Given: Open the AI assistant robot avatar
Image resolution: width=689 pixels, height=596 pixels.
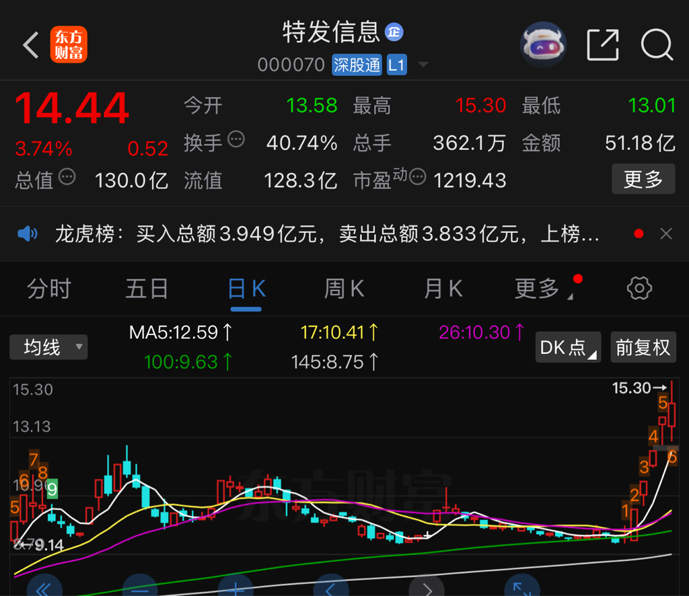Looking at the screenshot, I should coord(543,45).
